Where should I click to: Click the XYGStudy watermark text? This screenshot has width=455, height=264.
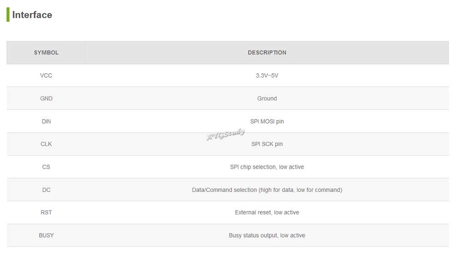pos(226,134)
